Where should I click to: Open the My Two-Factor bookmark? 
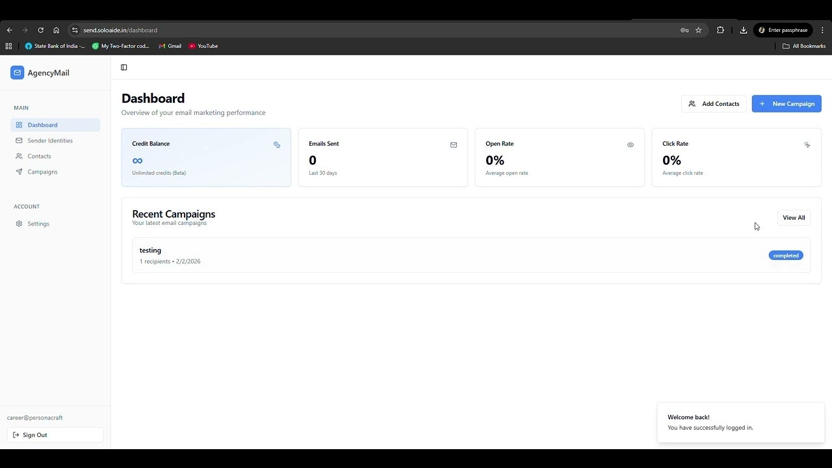coord(121,46)
